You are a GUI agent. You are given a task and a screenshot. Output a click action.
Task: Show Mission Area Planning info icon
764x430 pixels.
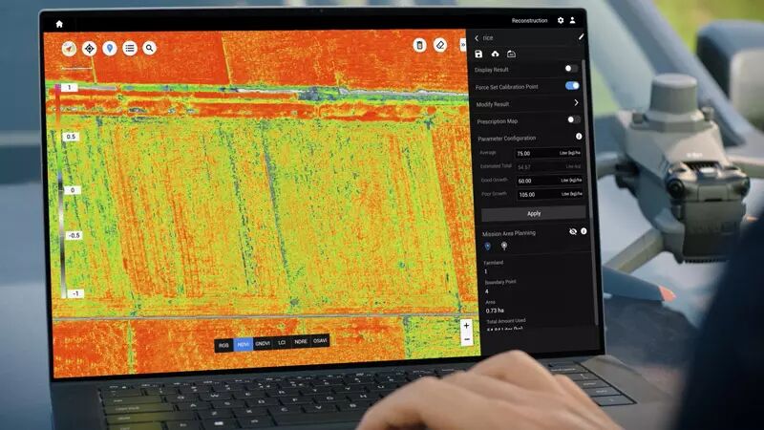pyautogui.click(x=584, y=231)
